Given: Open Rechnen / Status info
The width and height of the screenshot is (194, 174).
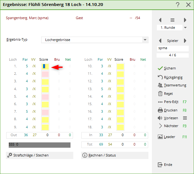Looking at the screenshot, I should click(114, 155).
